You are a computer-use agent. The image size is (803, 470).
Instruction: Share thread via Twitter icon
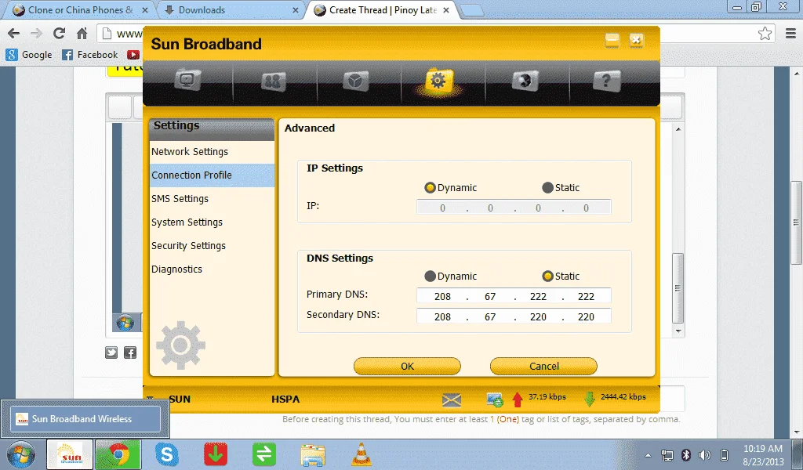click(111, 352)
